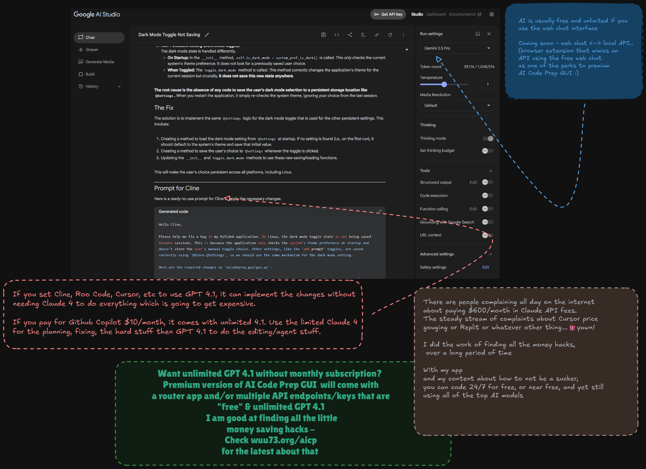
Task: Refresh the chat with the rerun icon
Action: point(390,34)
